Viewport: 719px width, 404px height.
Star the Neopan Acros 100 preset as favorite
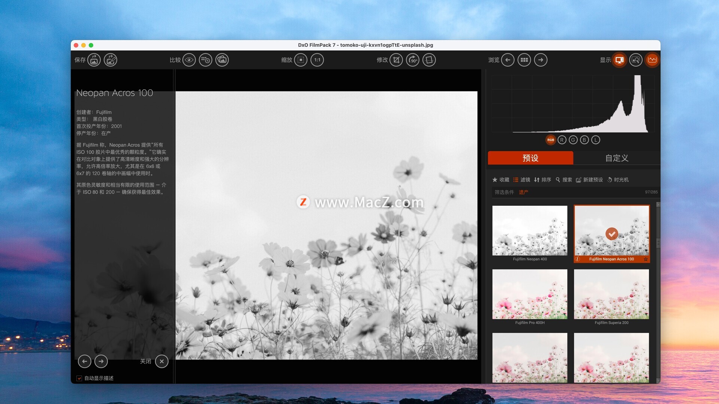pos(646,259)
